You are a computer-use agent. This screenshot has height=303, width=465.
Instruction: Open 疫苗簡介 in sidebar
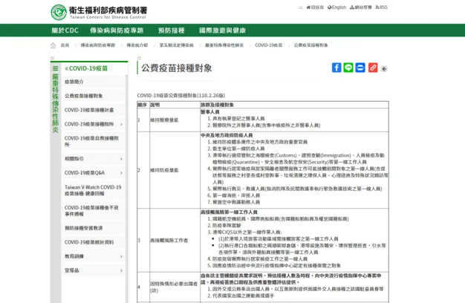pos(74,82)
